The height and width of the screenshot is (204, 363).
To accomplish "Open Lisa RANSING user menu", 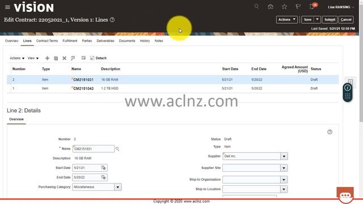I will tap(341, 7).
